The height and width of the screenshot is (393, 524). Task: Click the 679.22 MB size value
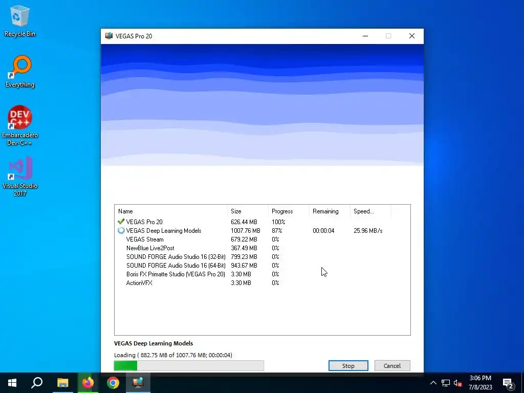point(244,239)
